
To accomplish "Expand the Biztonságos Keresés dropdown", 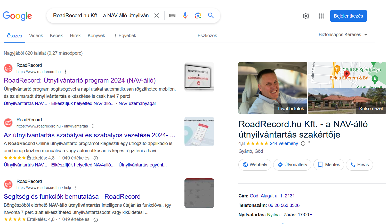I will tap(343, 35).
